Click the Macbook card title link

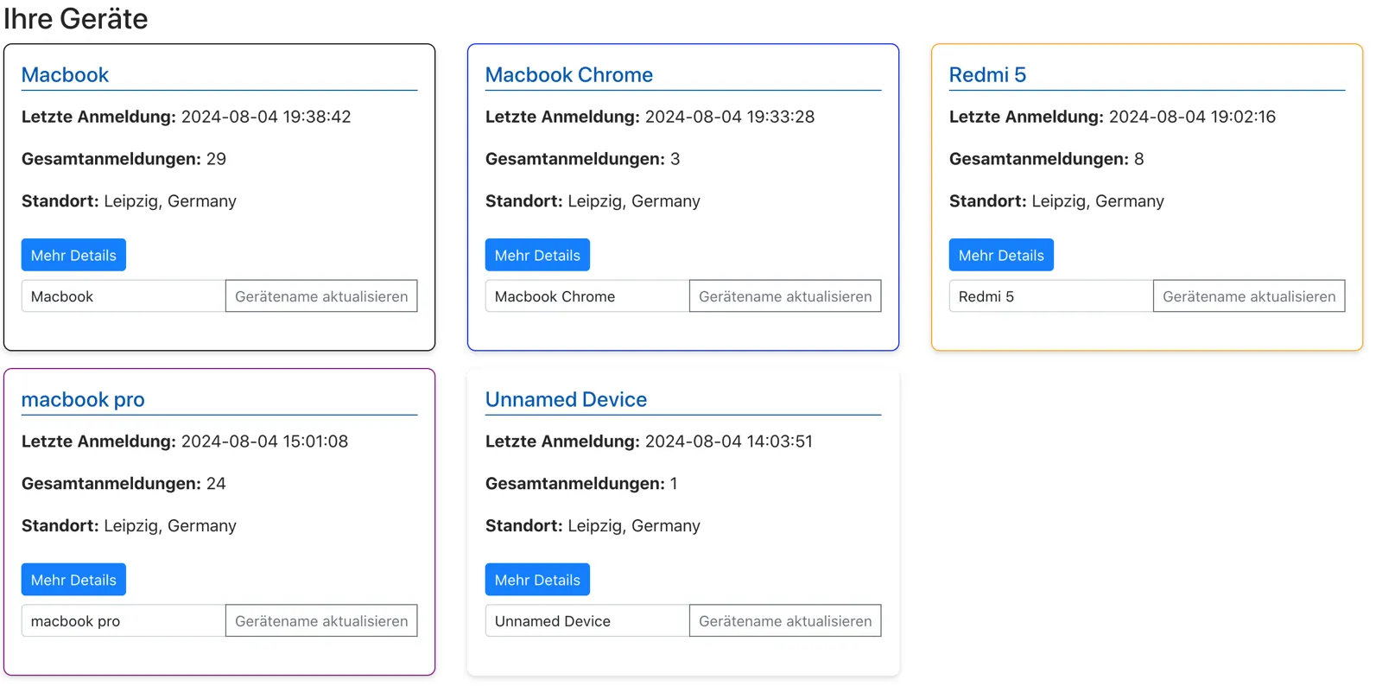pyautogui.click(x=65, y=75)
